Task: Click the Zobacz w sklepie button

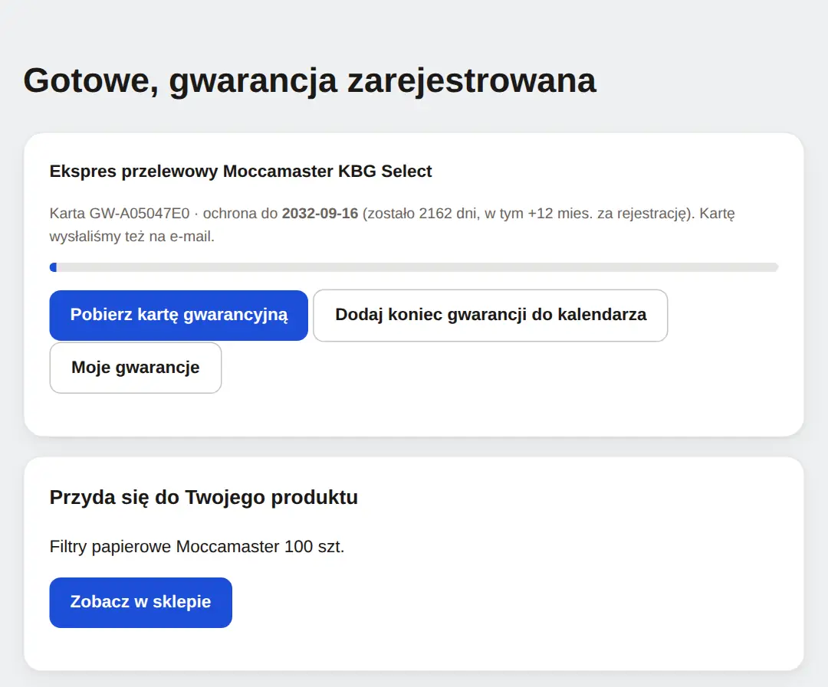Action: point(140,602)
